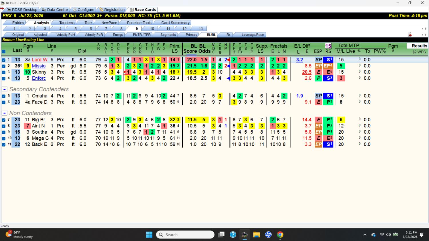Uncheck row 6 Face D checkbox
429x241 pixels.
coord(3,102)
